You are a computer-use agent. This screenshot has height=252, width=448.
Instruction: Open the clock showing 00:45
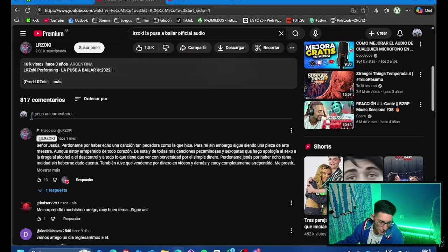(x=426, y=251)
